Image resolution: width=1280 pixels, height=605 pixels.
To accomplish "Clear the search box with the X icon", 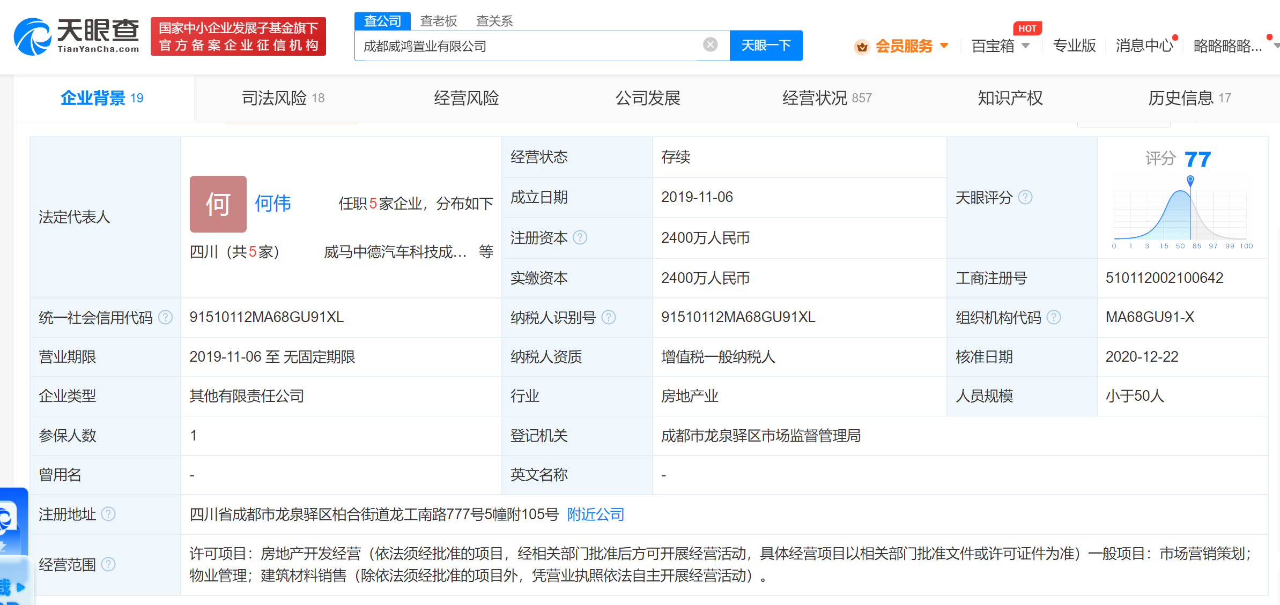I will tap(710, 44).
